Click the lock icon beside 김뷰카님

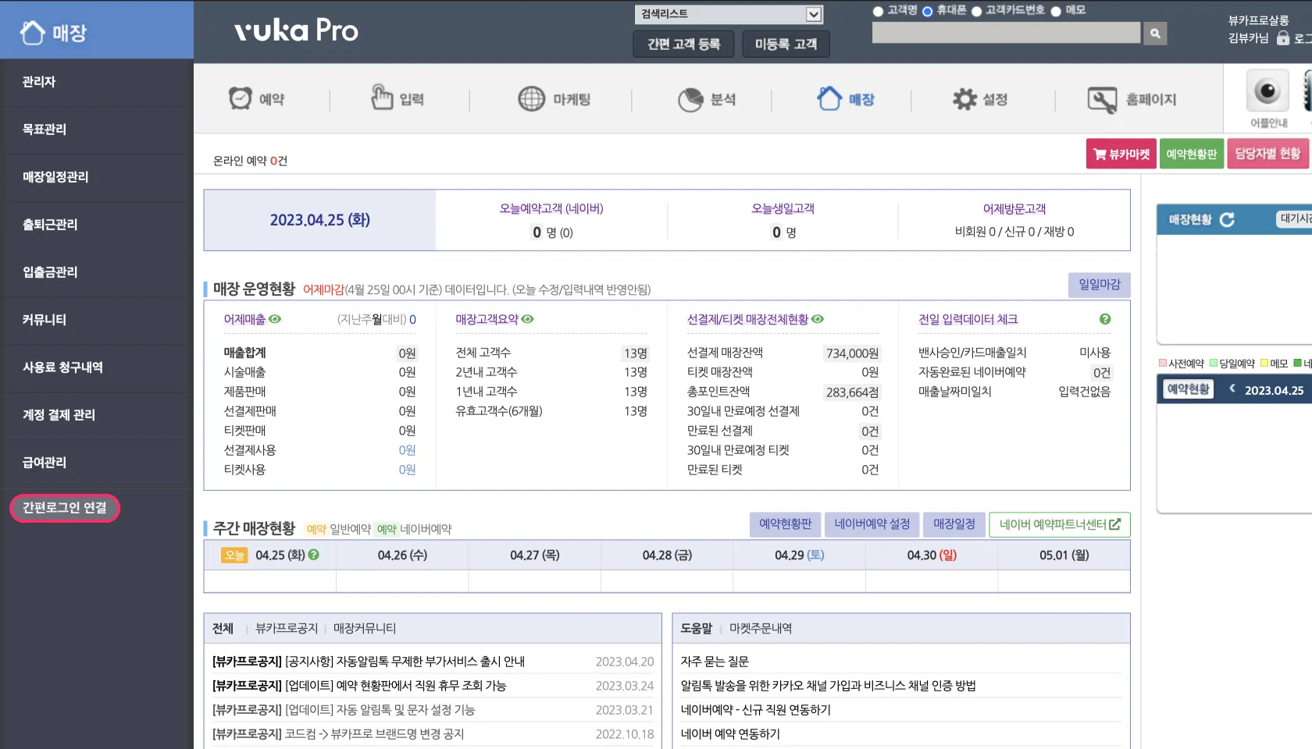1283,37
